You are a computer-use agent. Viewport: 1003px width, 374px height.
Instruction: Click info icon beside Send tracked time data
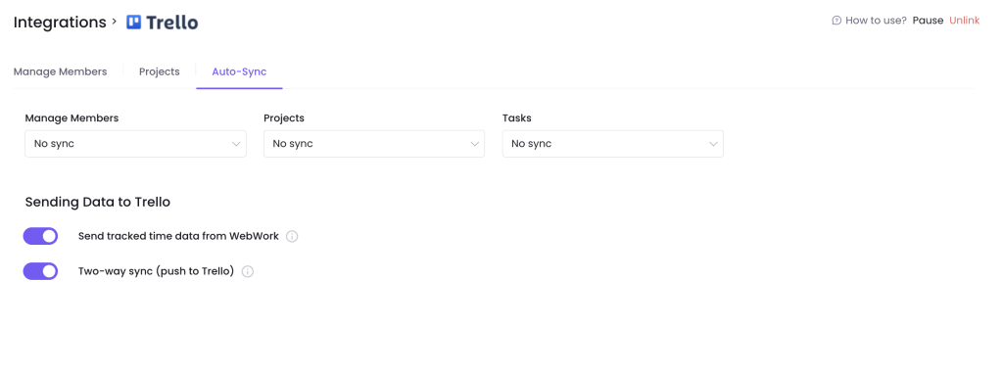pos(292,237)
